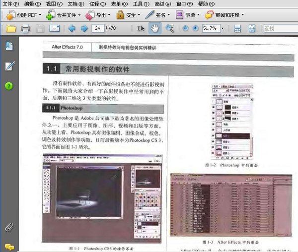This screenshot has width=298, height=252.
Task: Click the 合并文件 button
Action: (63, 15)
